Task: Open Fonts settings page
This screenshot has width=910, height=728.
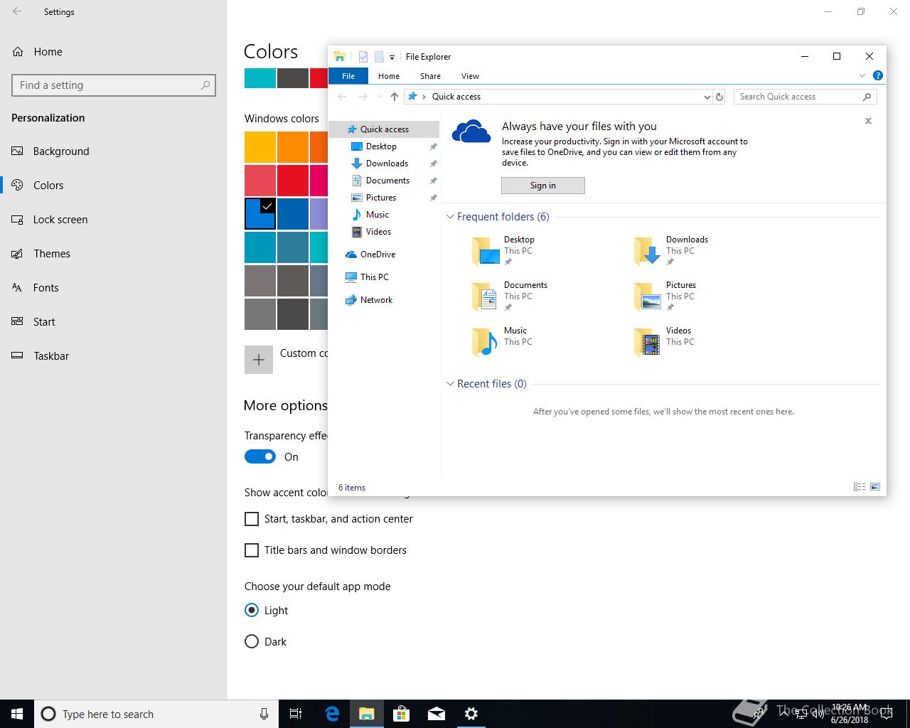Action: (114, 288)
